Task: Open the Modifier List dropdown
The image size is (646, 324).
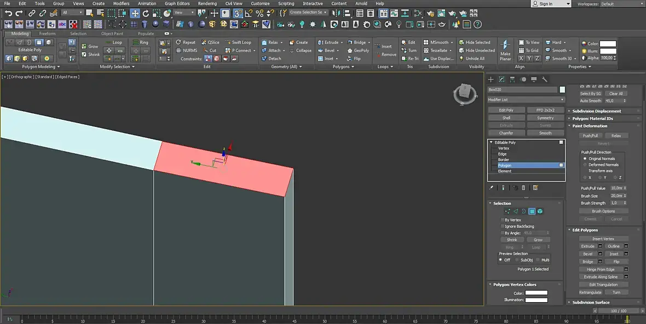Action: click(x=526, y=100)
